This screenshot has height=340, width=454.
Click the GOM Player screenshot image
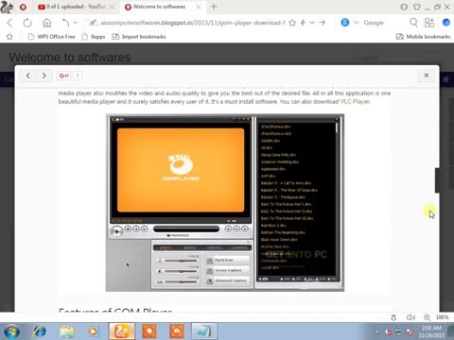pos(225,203)
